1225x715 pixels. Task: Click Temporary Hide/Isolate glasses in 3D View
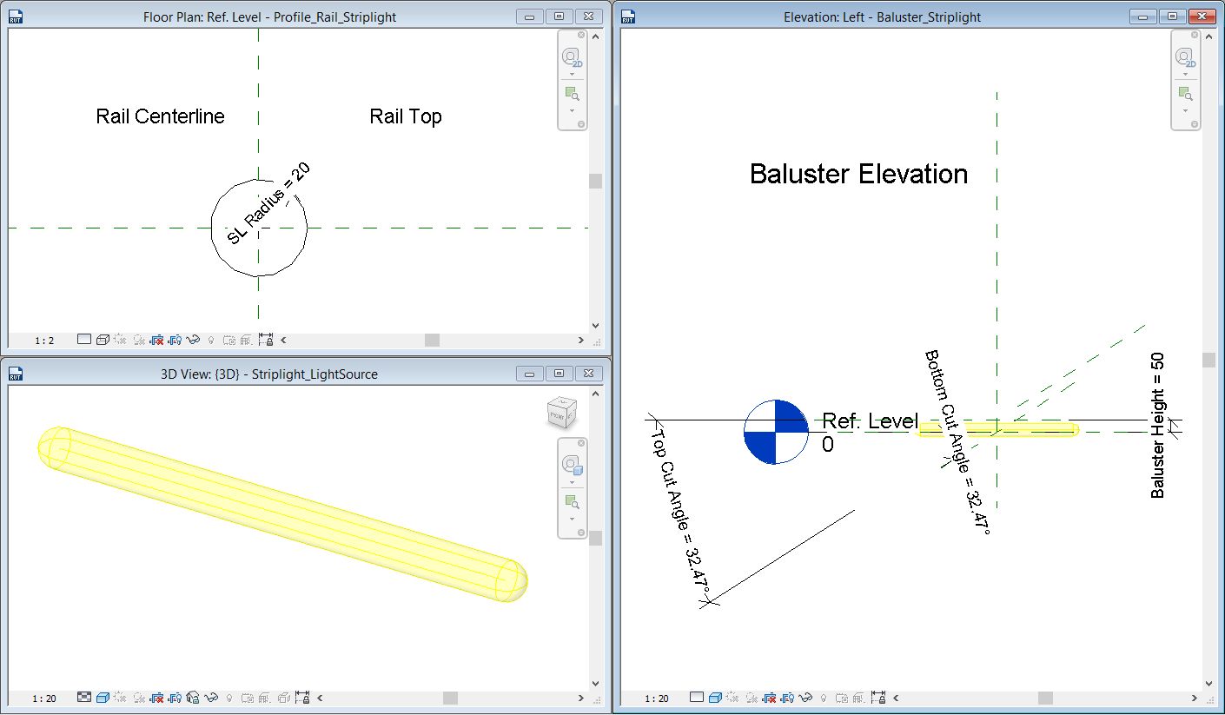click(x=211, y=698)
